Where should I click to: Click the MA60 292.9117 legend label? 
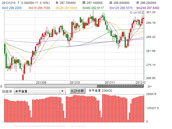coord(93,8)
